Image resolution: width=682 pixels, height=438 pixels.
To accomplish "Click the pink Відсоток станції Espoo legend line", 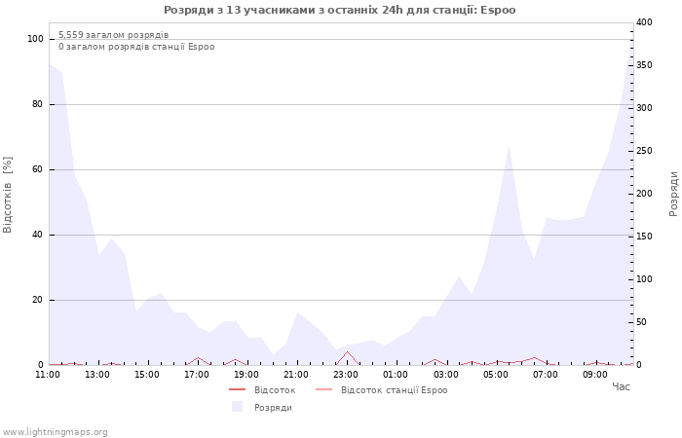I will tap(323, 390).
